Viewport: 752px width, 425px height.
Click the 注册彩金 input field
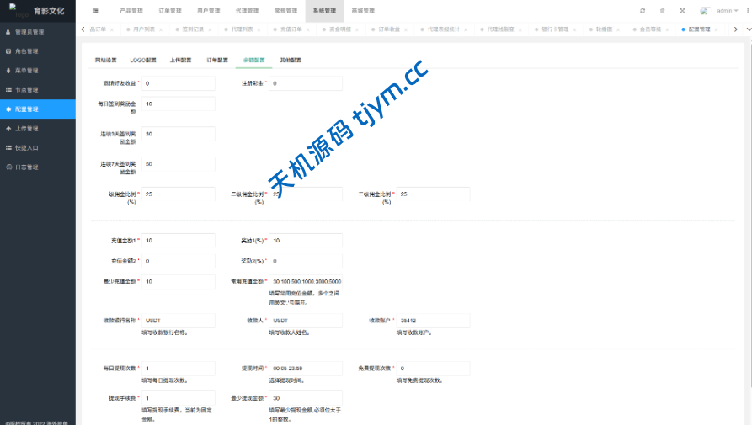[x=306, y=83]
